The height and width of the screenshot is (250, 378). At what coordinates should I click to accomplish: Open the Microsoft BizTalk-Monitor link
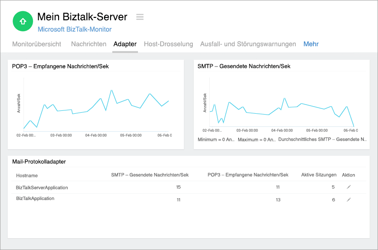coord(75,29)
